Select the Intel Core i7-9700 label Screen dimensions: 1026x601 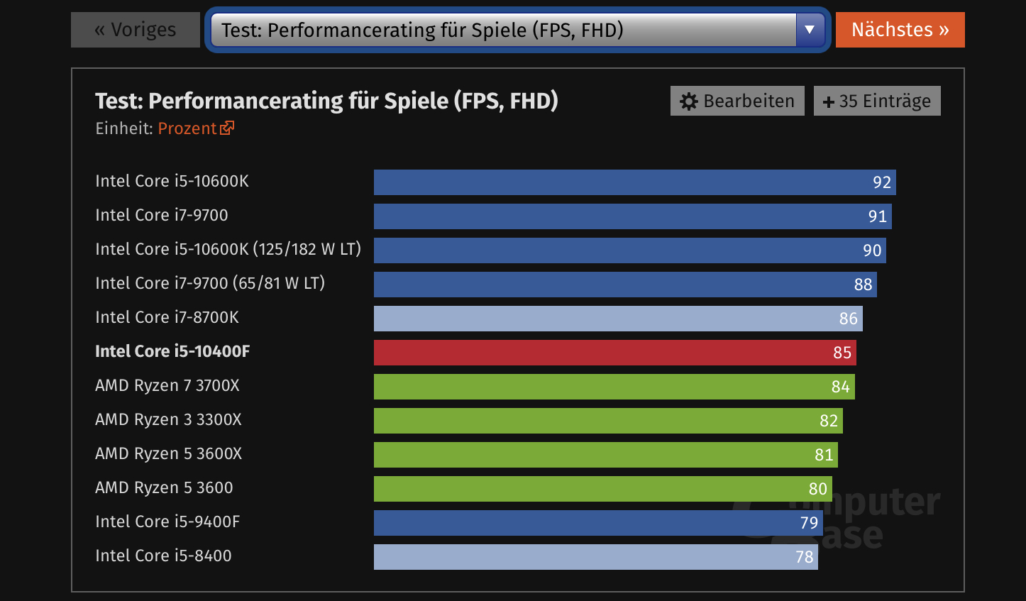pos(162,215)
